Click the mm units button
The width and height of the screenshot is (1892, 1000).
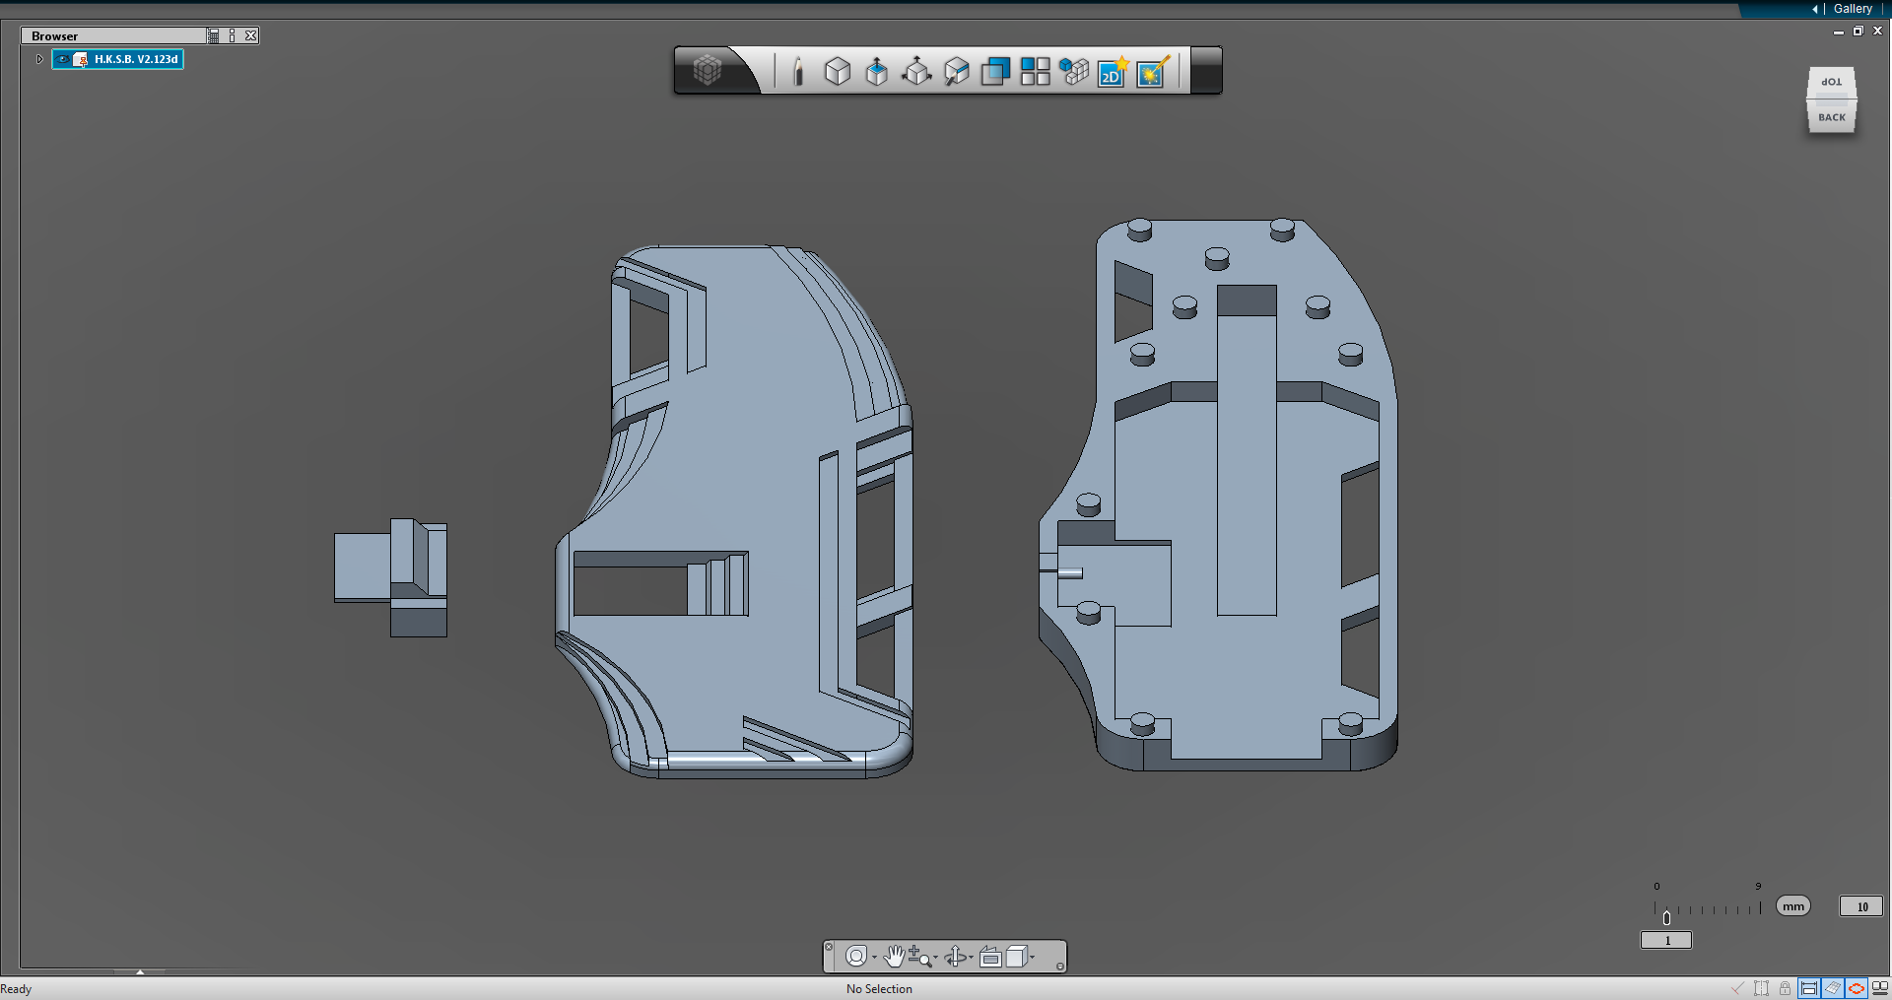coord(1793,906)
